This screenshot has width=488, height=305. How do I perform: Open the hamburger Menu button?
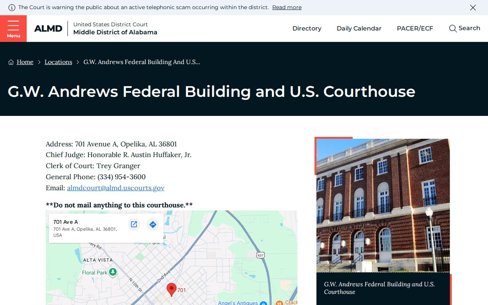13,29
